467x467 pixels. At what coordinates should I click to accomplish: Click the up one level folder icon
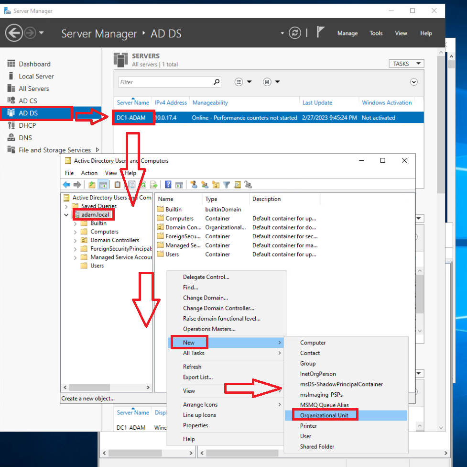click(x=92, y=185)
